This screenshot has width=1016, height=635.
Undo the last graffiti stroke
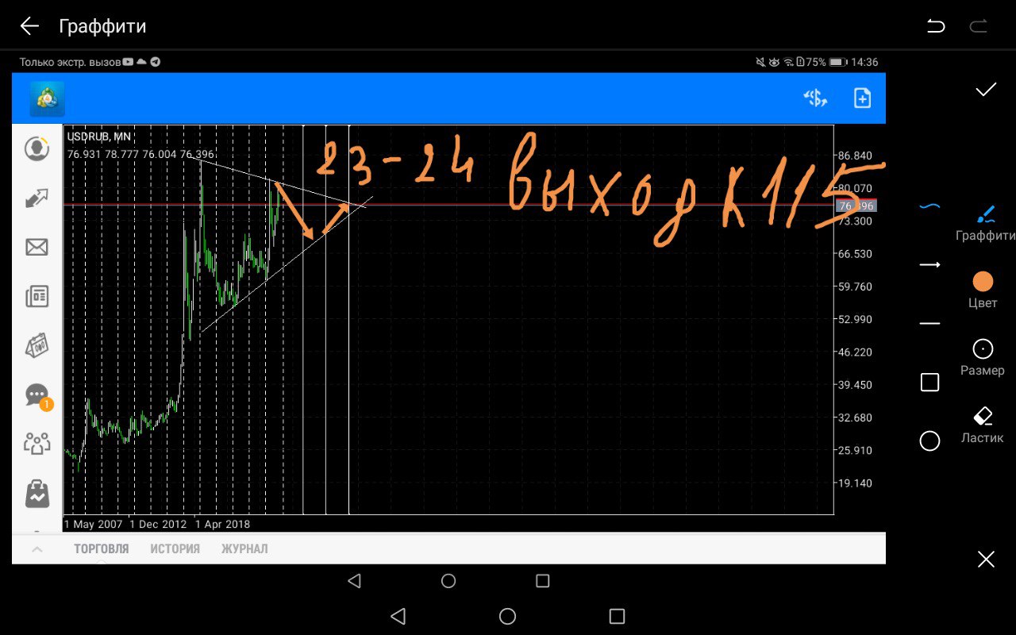coord(936,26)
